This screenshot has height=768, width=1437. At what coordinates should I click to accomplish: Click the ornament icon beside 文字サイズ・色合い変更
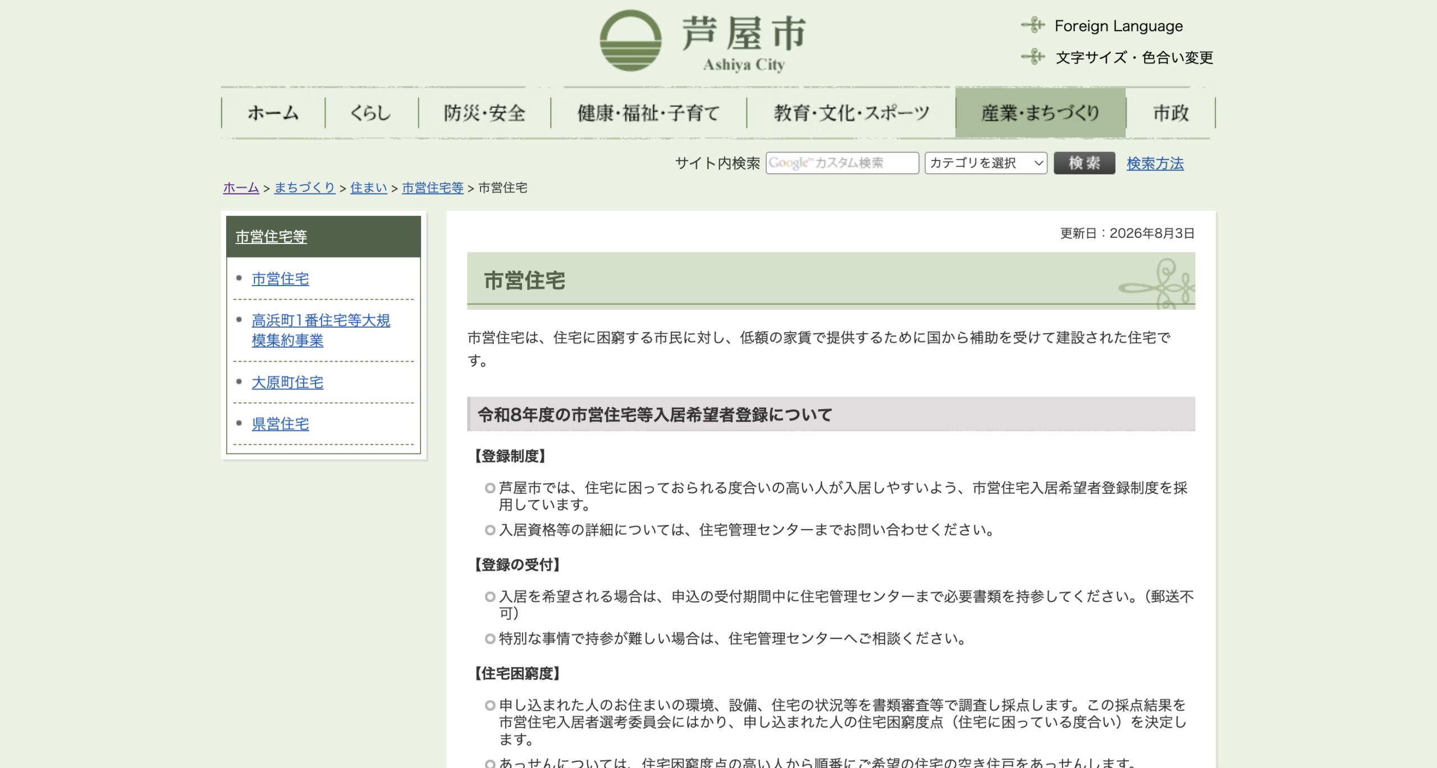(1033, 57)
